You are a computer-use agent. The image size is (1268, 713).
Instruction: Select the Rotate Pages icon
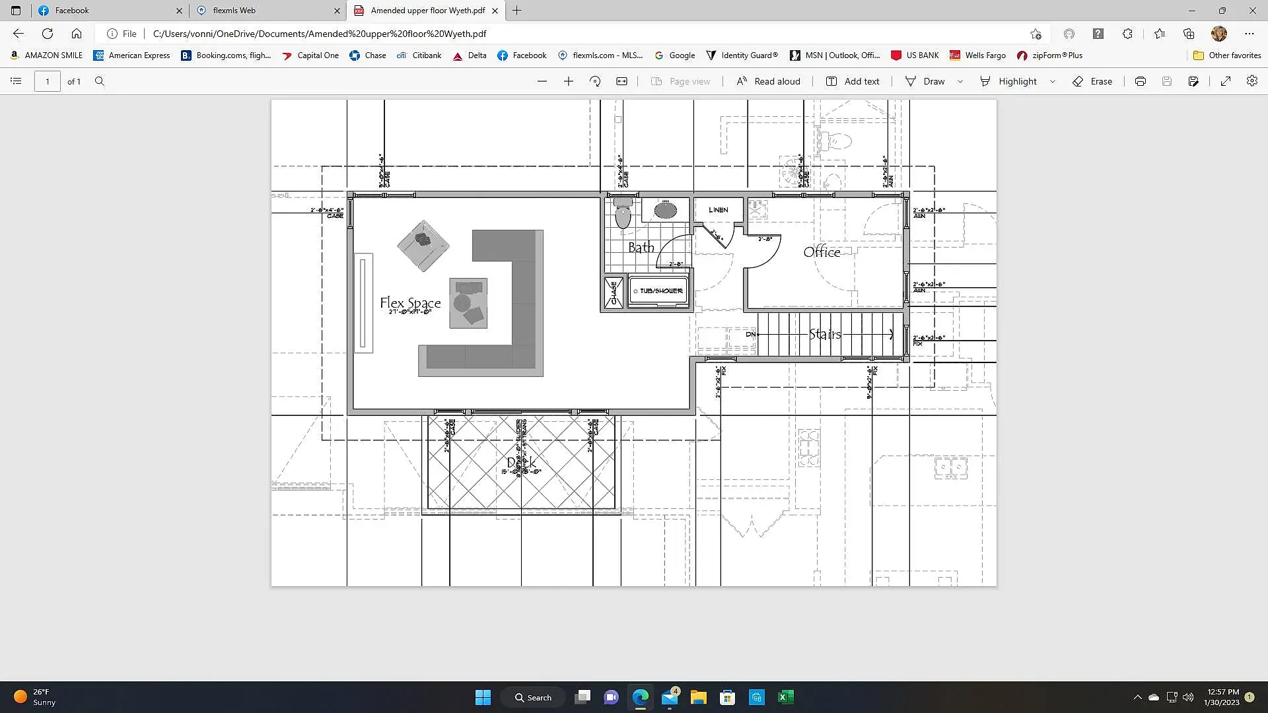(x=596, y=81)
